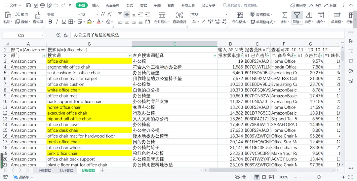Click the Cut (剪切) scissors button

click(x=21, y=15)
